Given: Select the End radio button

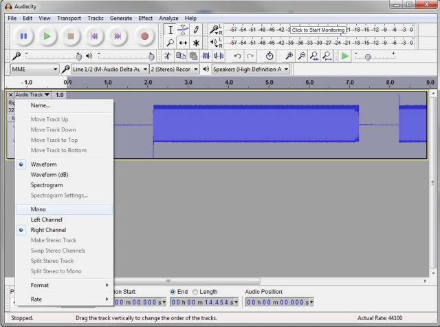Looking at the screenshot, I should pyautogui.click(x=173, y=292).
